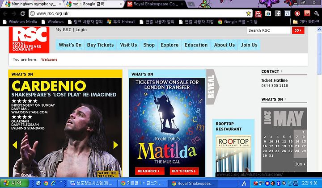Click the Rooftop Restaurant heading
The height and width of the screenshot is (188, 322).
[229, 126]
